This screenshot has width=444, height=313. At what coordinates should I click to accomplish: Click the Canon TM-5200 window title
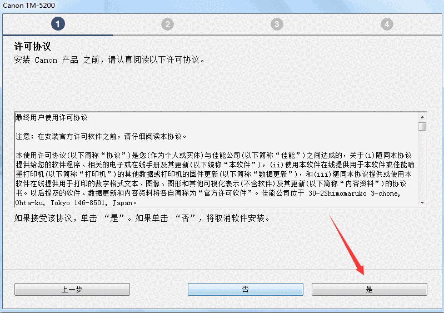29,6
